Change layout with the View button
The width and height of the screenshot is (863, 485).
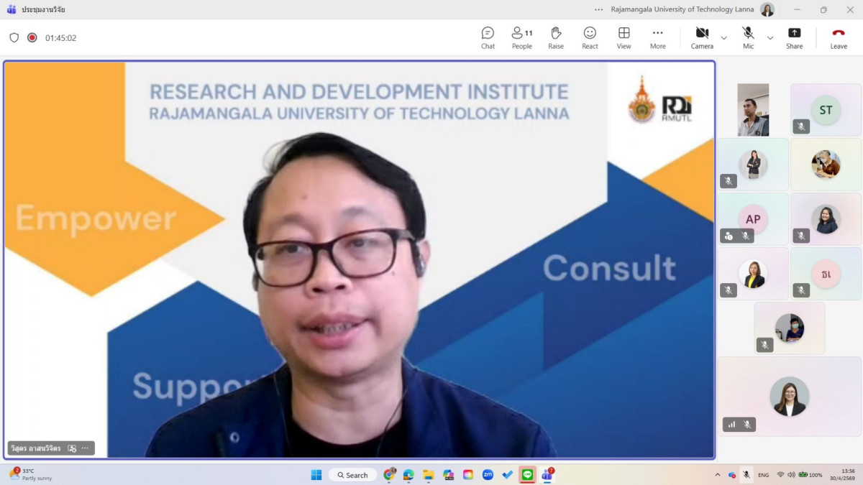(x=624, y=37)
